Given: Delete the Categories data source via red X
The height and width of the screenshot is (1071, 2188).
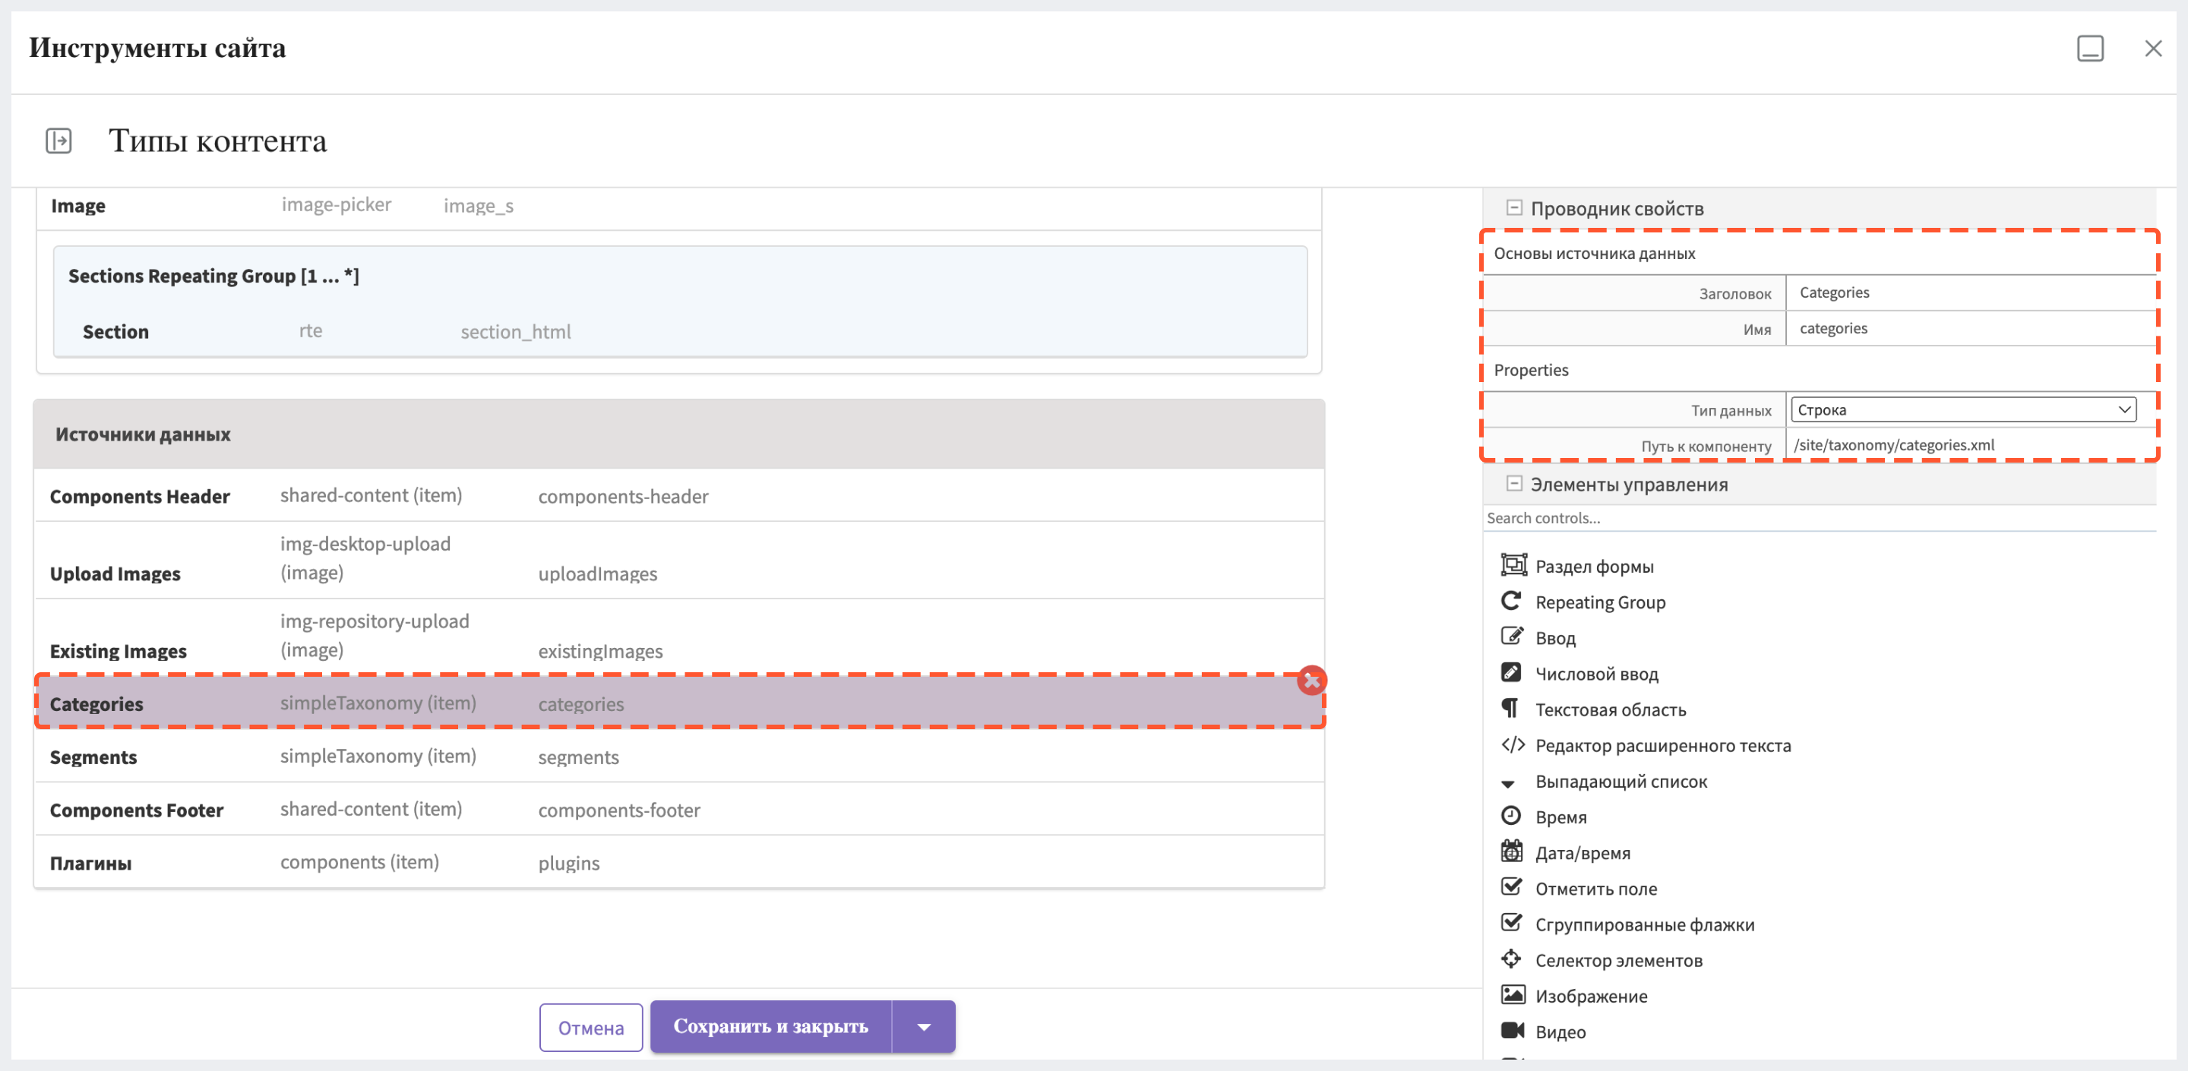Looking at the screenshot, I should 1311,681.
